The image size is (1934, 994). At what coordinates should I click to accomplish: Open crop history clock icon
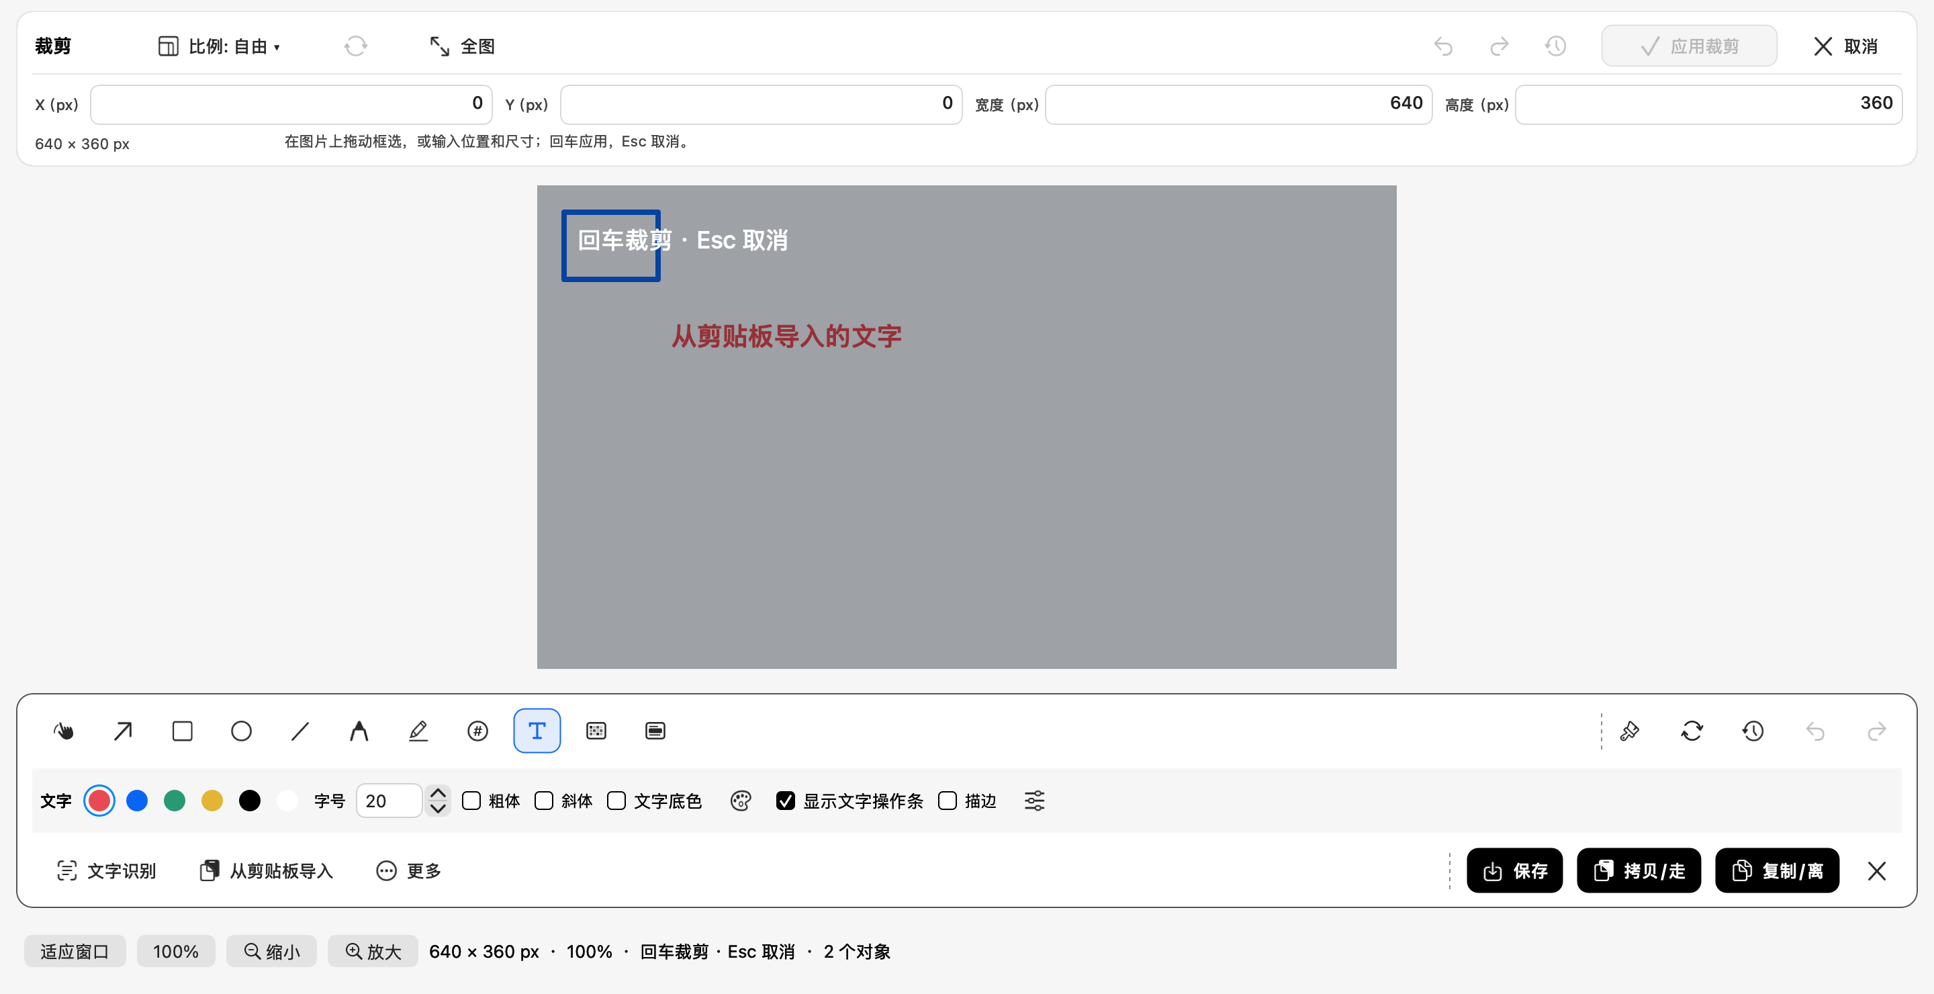(1556, 46)
